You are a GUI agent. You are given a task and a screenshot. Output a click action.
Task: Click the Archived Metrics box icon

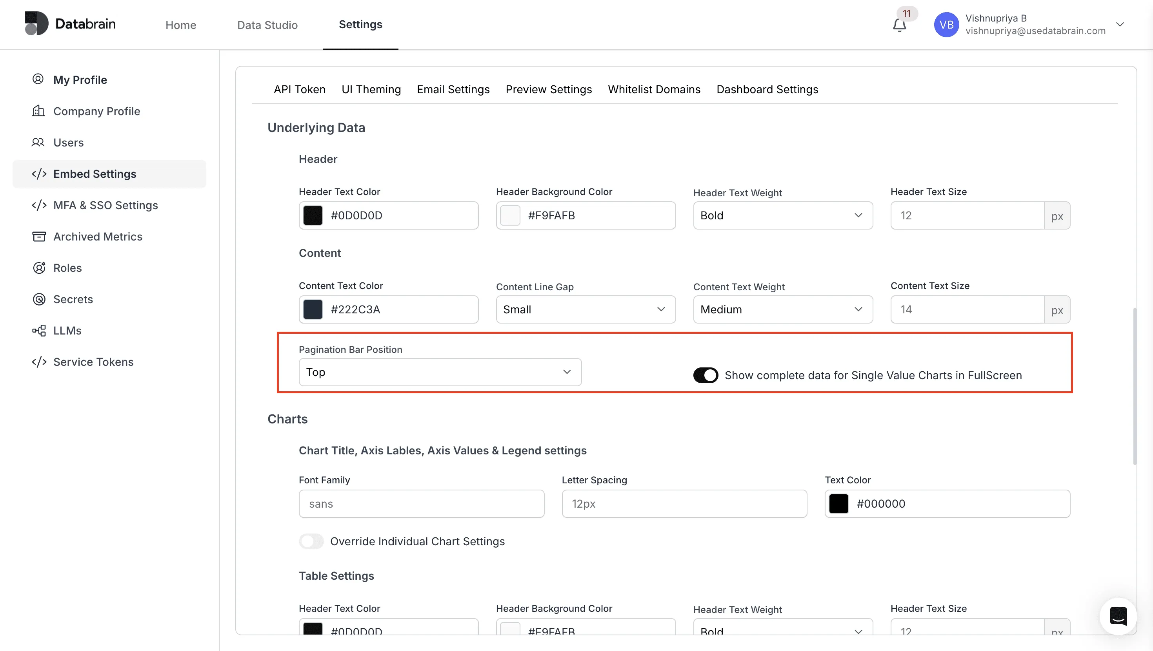39,236
